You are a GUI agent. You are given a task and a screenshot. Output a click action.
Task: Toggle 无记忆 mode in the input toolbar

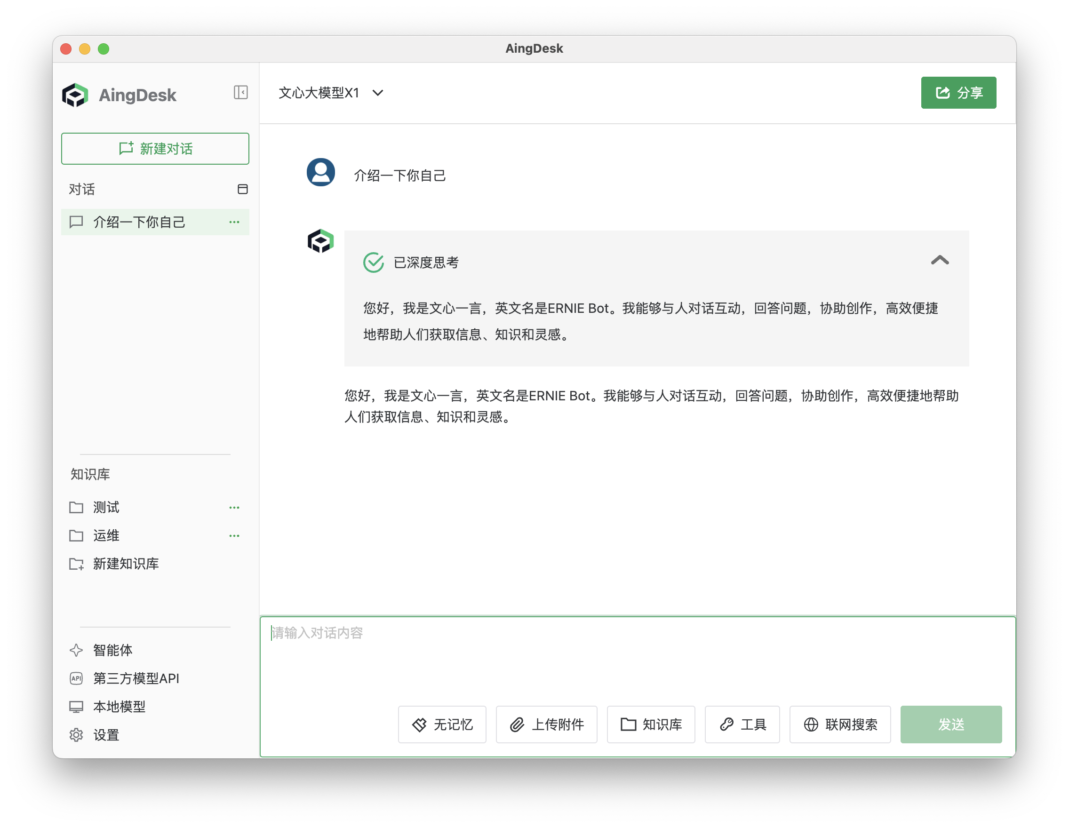(441, 725)
